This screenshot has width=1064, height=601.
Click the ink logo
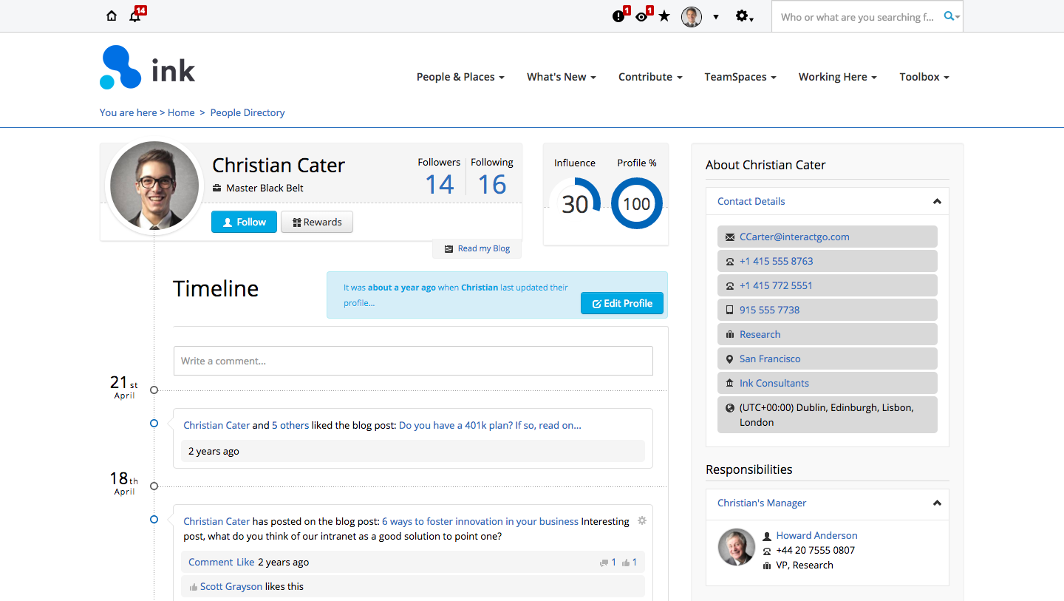[147, 67]
